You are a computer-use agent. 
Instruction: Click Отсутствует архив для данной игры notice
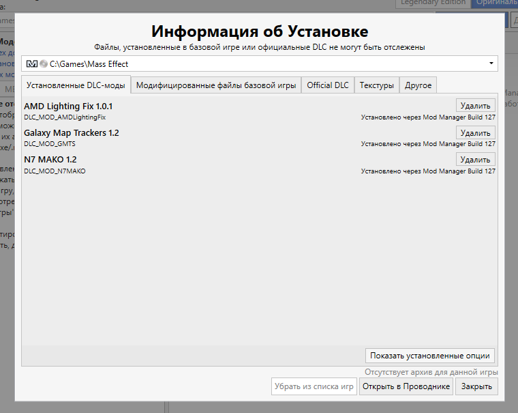tap(431, 372)
